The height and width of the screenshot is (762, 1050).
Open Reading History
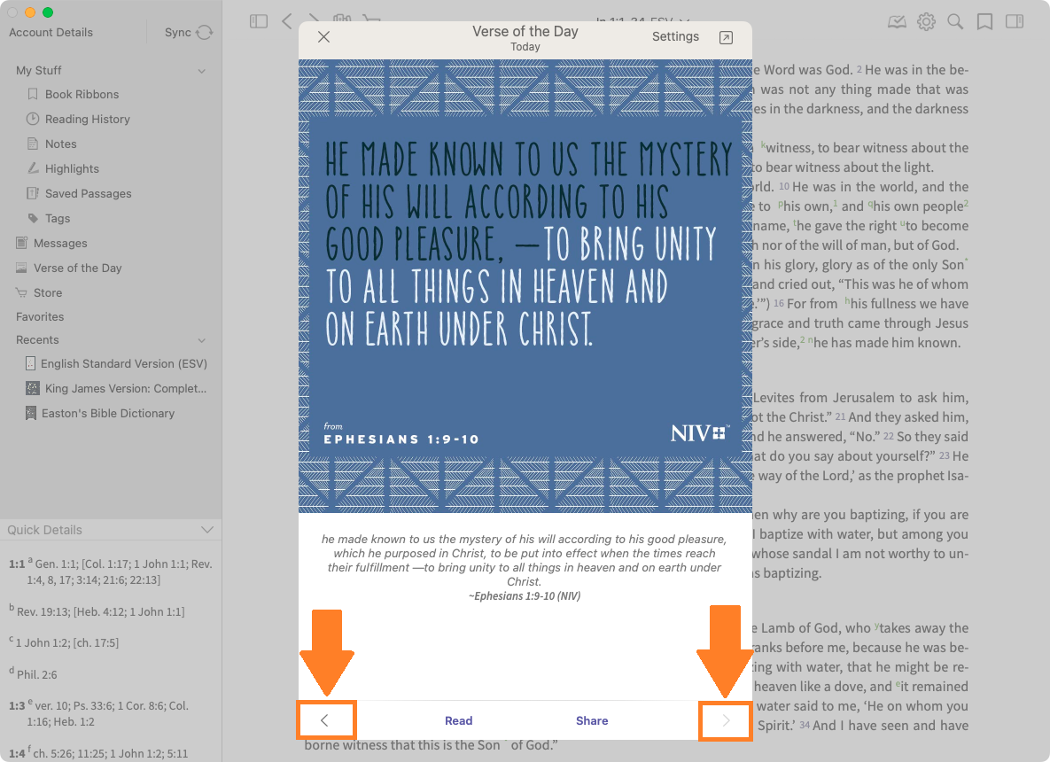click(x=87, y=119)
